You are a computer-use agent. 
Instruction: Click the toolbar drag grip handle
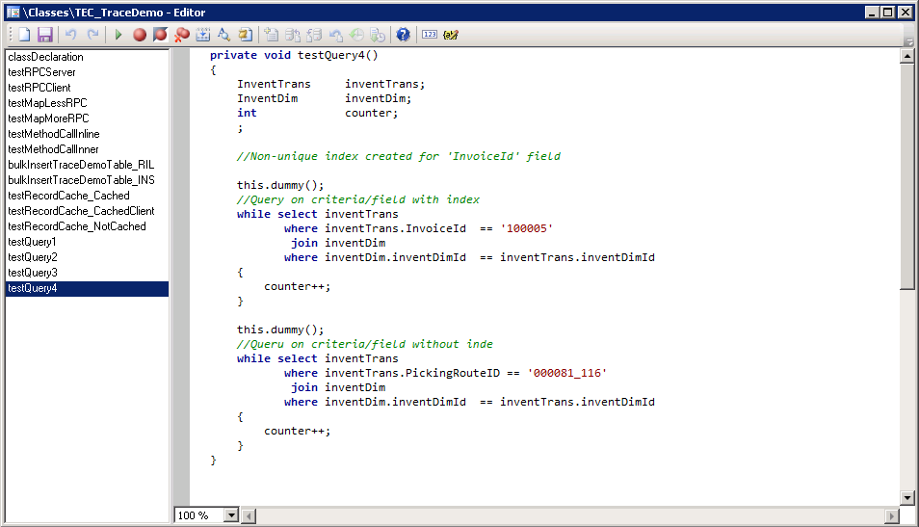click(10, 35)
